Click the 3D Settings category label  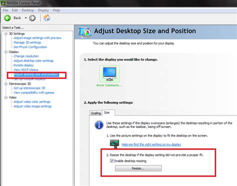[16, 33]
